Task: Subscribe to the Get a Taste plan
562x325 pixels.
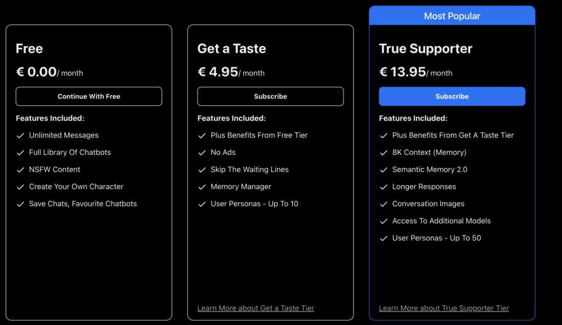Action: [x=270, y=96]
